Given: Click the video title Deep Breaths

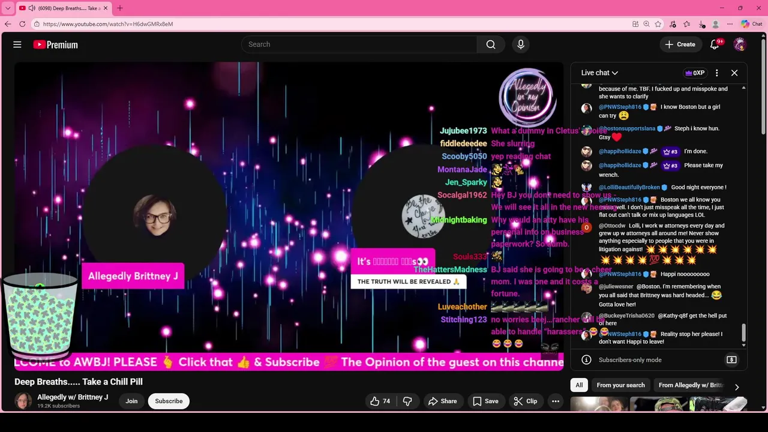Looking at the screenshot, I should click(x=79, y=382).
